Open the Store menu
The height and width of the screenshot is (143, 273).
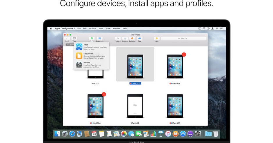tap(108, 28)
